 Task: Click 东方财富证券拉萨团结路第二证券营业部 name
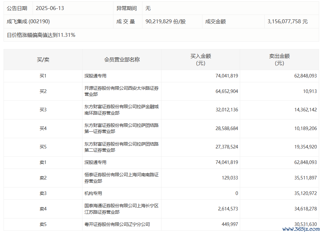[x=122, y=147]
